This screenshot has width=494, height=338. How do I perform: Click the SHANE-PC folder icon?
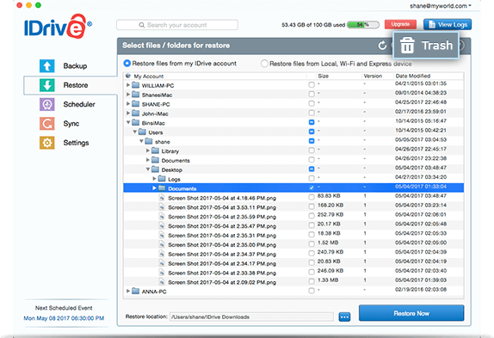tap(135, 104)
